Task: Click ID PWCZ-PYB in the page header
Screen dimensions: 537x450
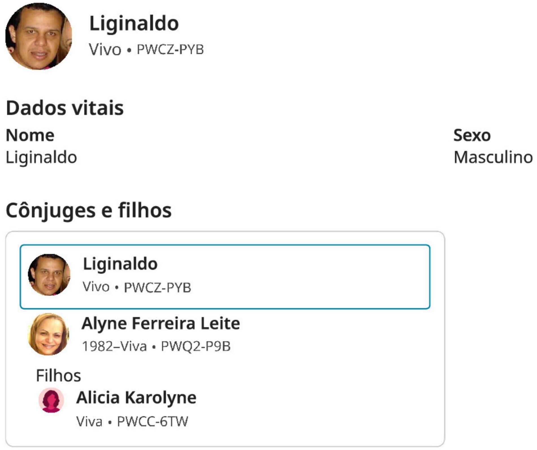Action: 170,50
